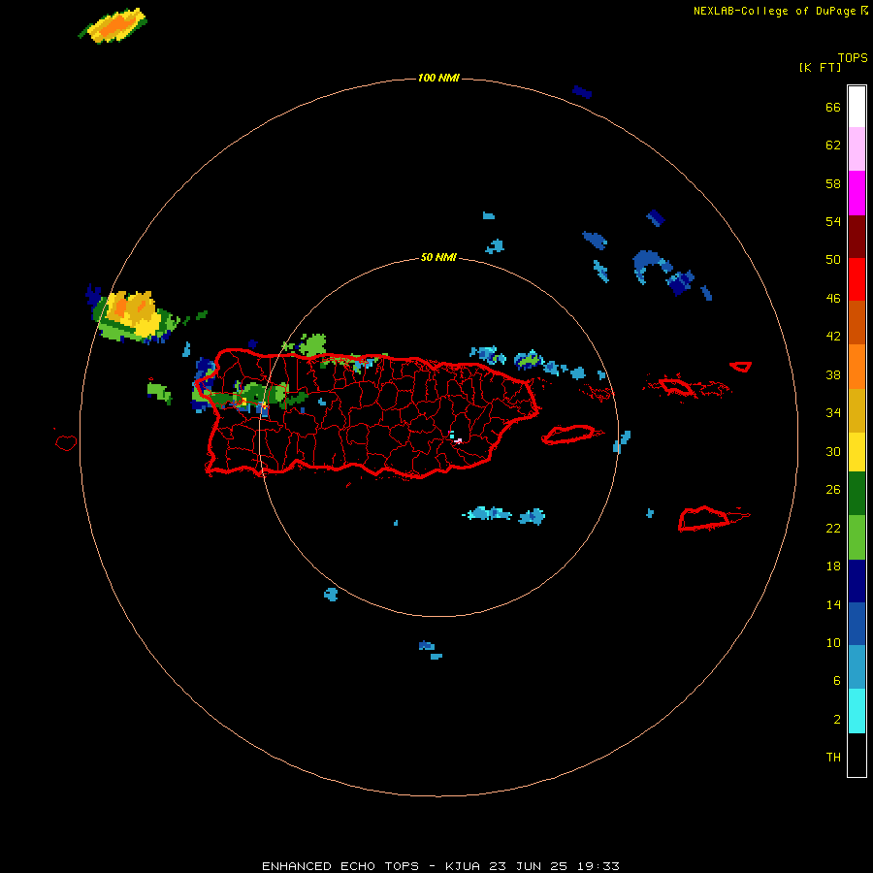Select the light green legend swatch
This screenshot has width=873, height=873.
pos(857,537)
